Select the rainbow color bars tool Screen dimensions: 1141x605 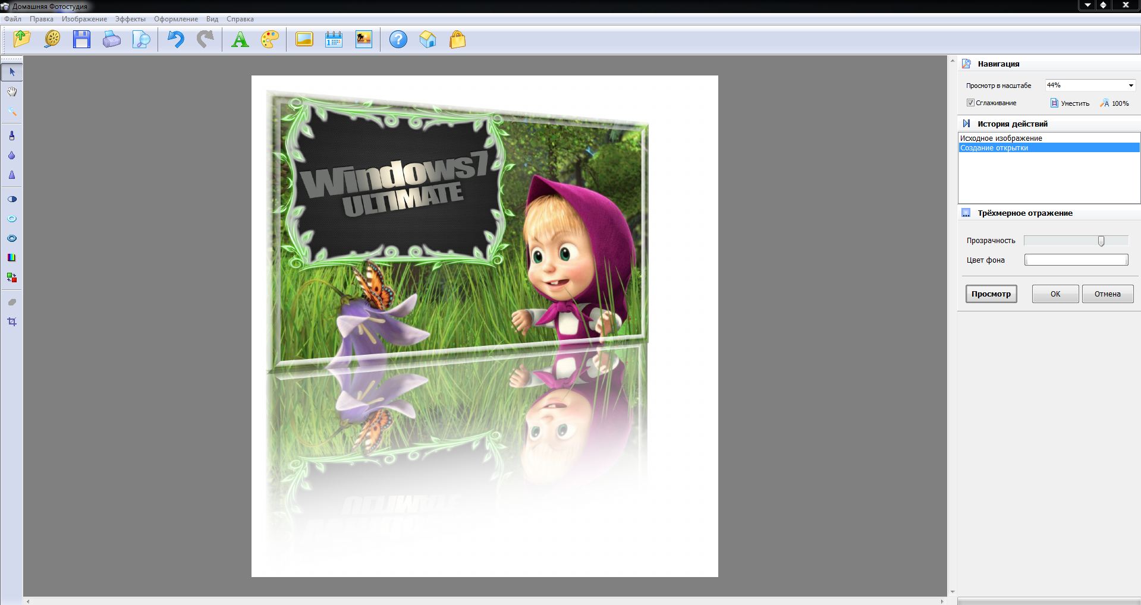coord(12,258)
